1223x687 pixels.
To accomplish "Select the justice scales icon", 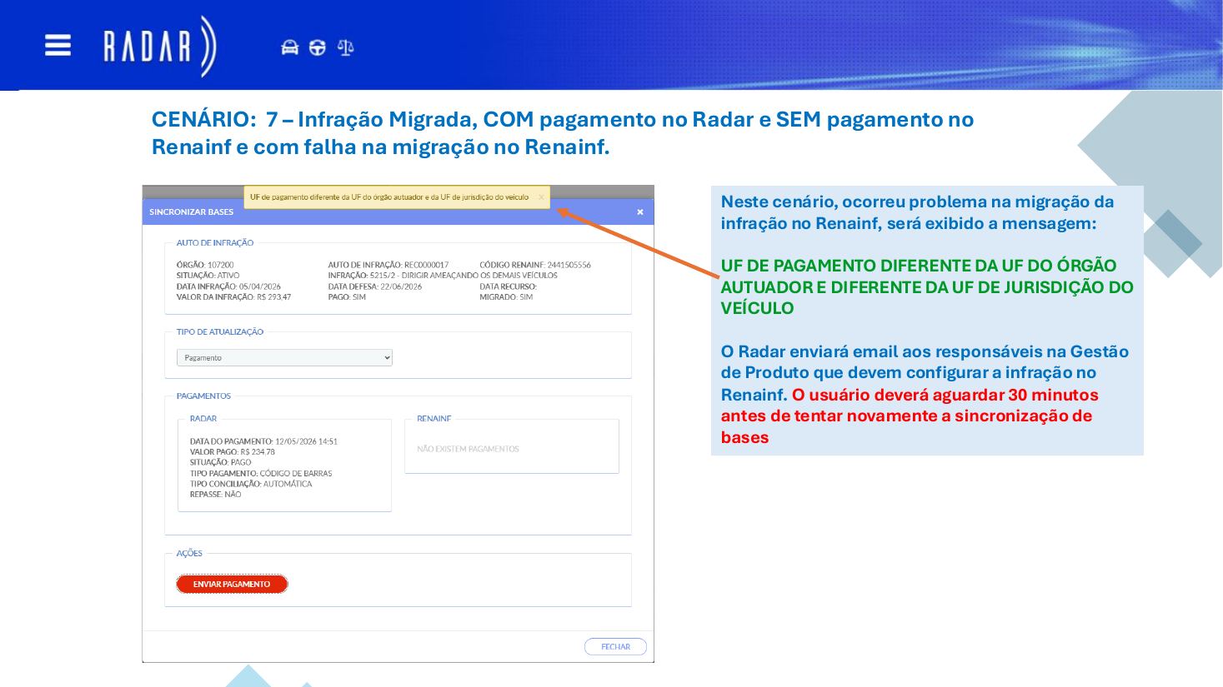I will click(346, 47).
